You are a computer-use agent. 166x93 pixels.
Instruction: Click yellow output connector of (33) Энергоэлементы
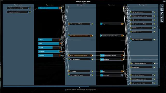(30, 12)
